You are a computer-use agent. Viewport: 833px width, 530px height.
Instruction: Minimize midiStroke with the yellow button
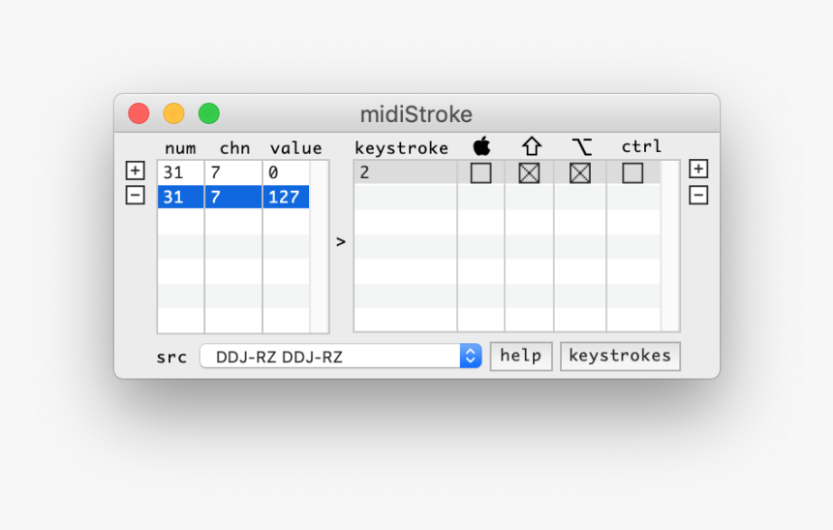point(173,113)
